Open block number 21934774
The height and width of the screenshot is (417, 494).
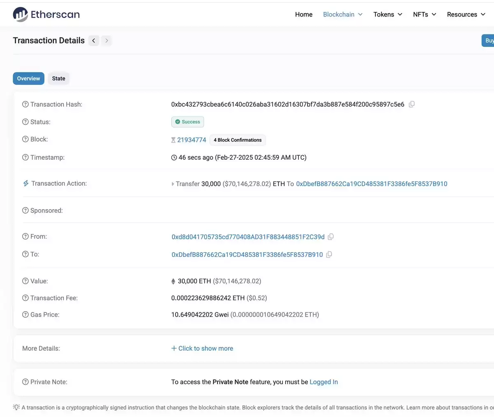[x=192, y=140]
